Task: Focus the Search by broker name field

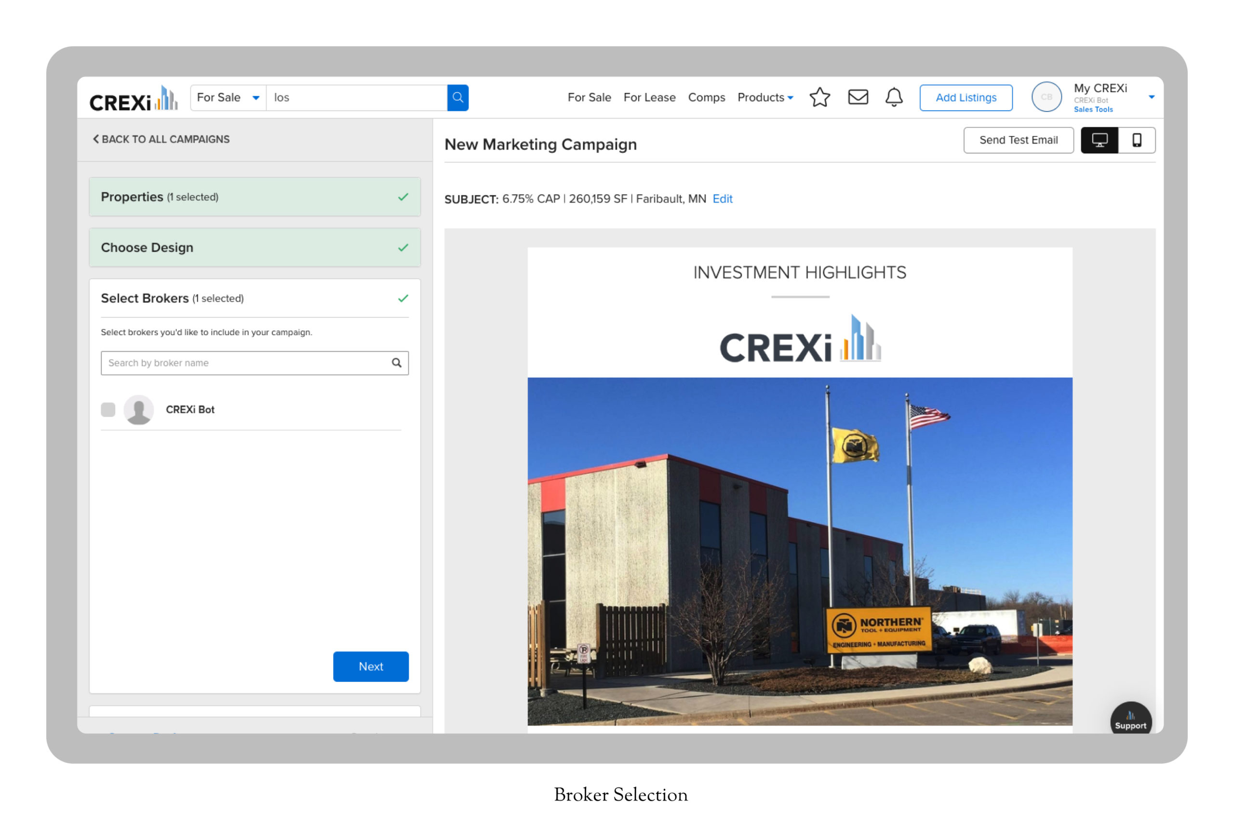Action: click(x=244, y=363)
